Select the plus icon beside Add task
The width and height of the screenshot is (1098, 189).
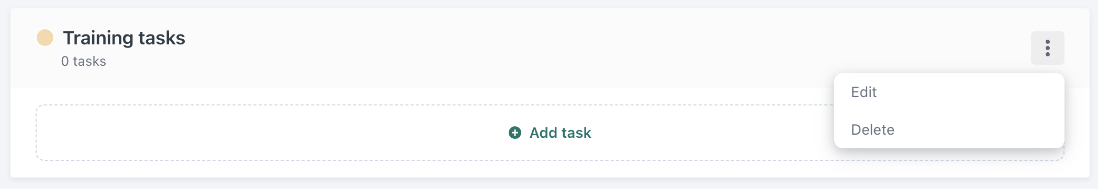coord(515,133)
